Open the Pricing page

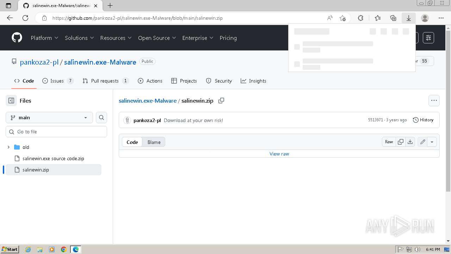pyautogui.click(x=228, y=38)
